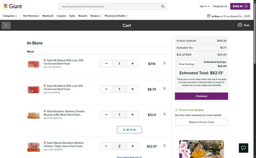Increase quantity of 80% Lean Ground Beef

132,63
